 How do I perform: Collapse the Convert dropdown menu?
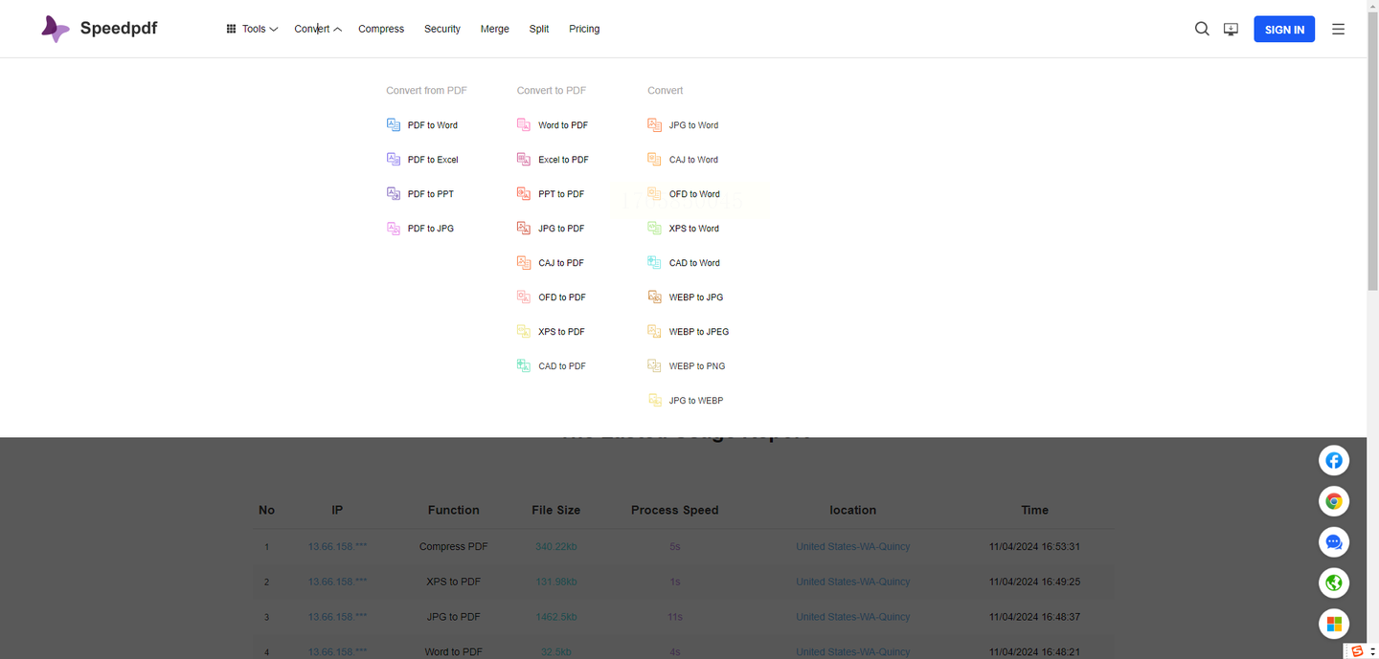coord(317,29)
